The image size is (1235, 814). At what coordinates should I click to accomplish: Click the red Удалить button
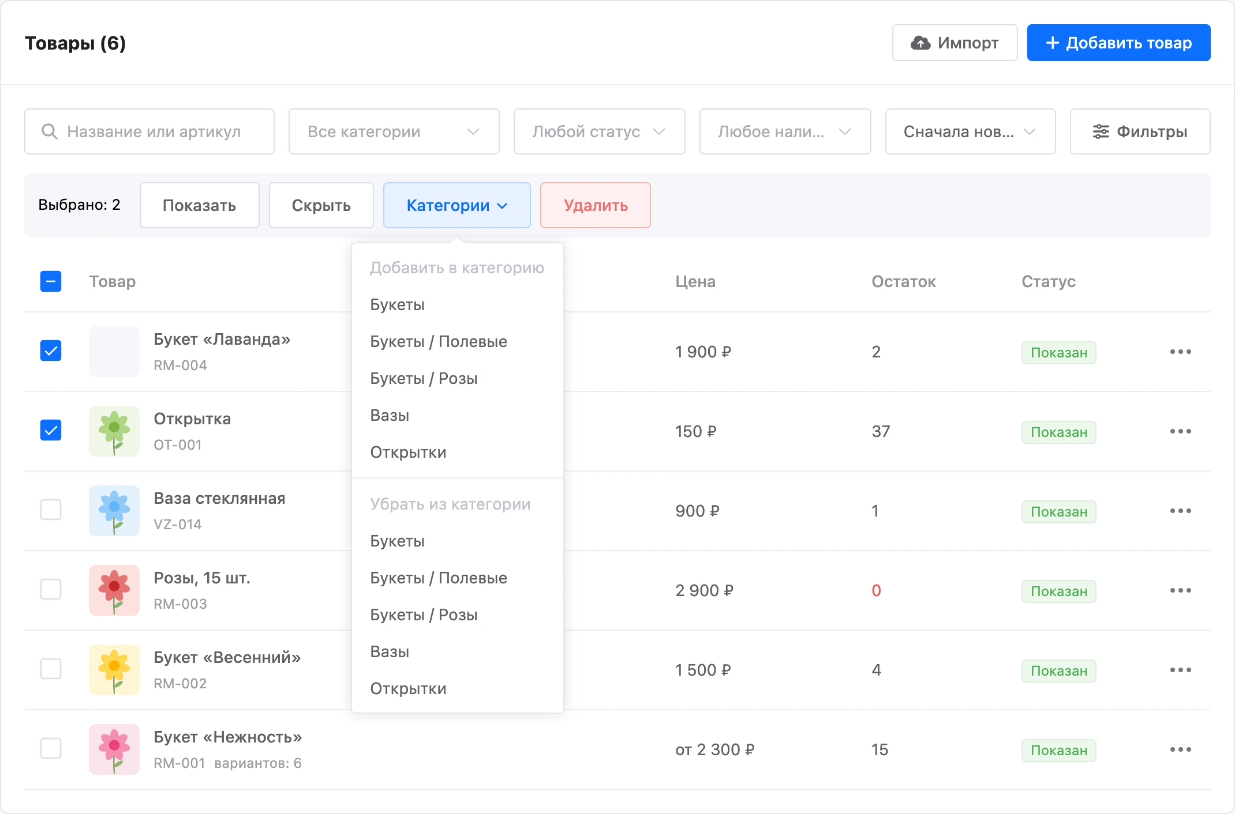pos(595,205)
